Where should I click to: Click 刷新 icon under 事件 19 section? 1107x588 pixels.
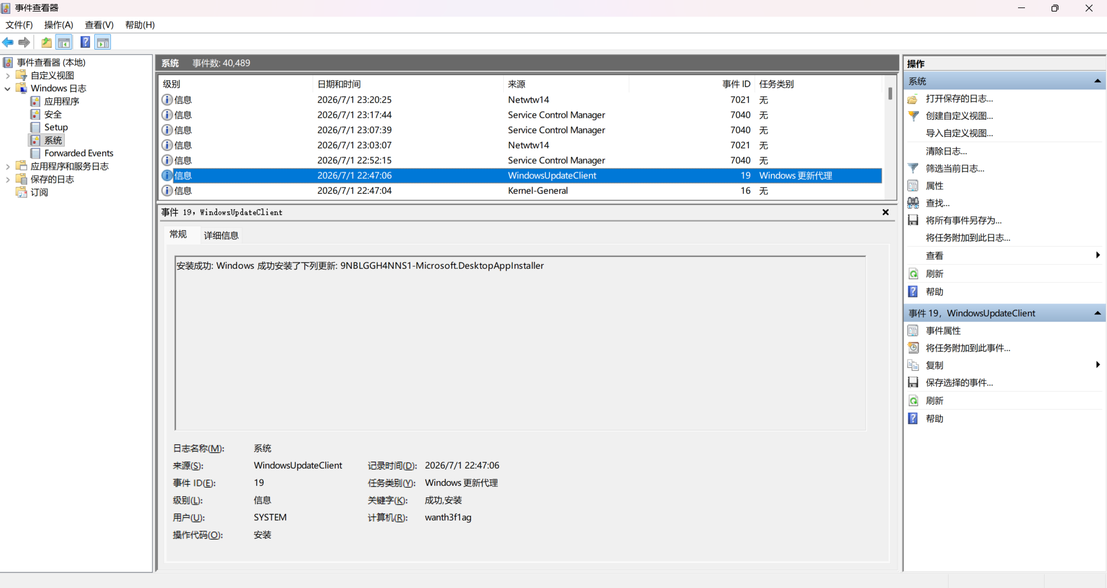tap(913, 401)
